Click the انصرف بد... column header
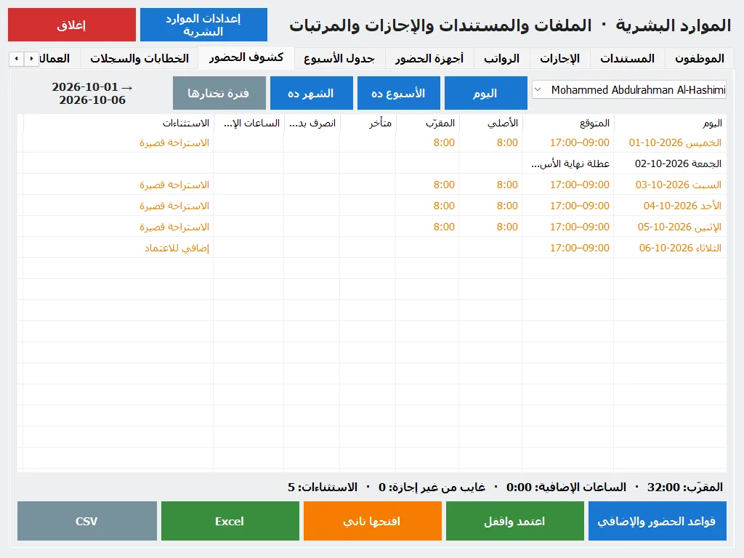Viewport: 744px width, 558px height. coord(312,124)
